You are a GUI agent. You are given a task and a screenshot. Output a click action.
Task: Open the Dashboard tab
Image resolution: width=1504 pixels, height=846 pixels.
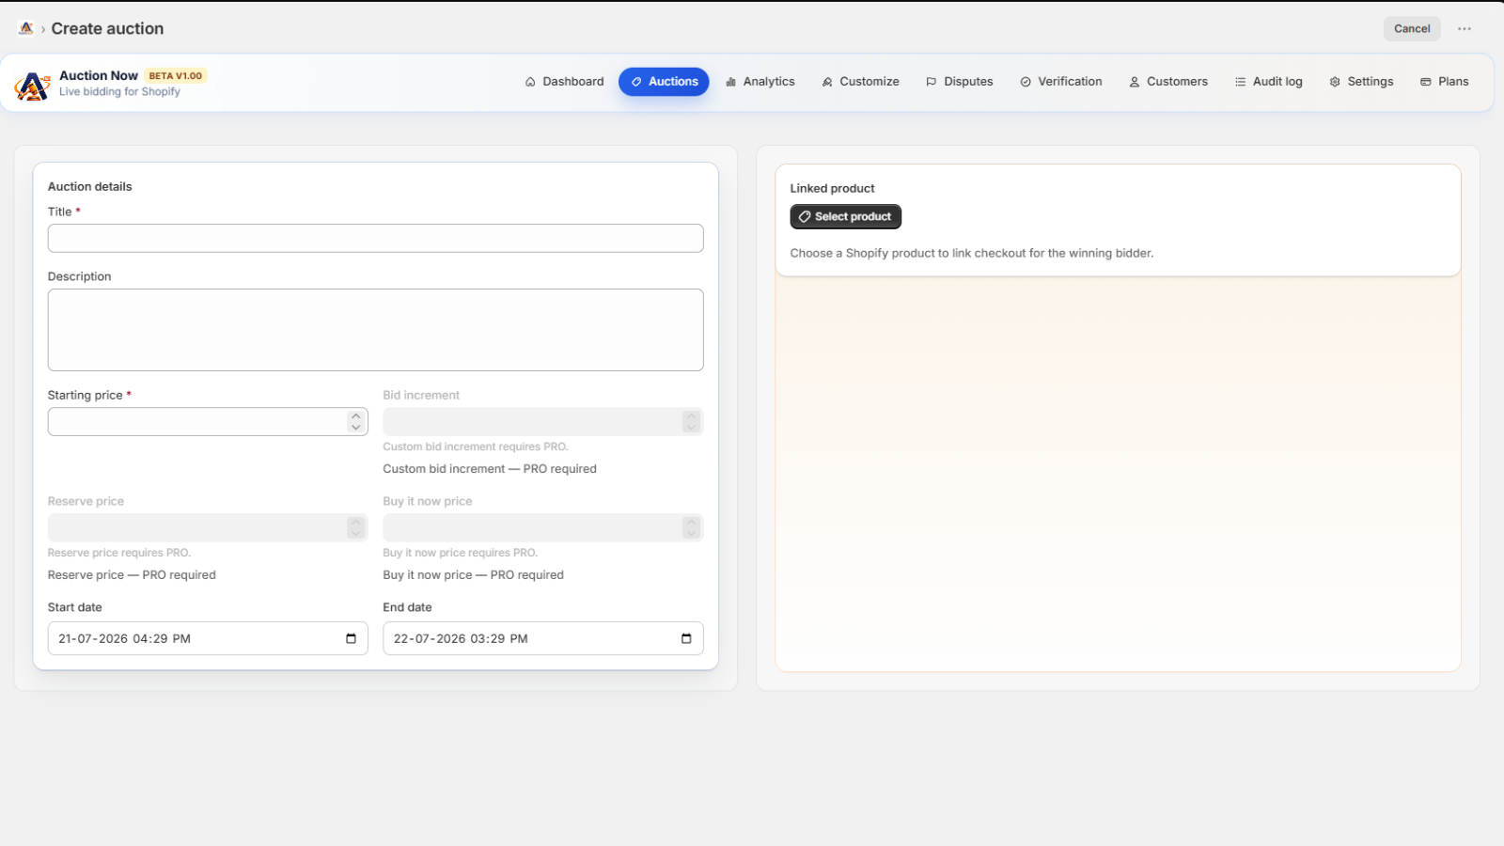[x=564, y=82]
